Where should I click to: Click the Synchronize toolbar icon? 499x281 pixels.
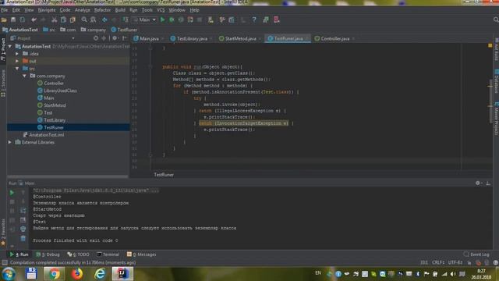click(23, 20)
